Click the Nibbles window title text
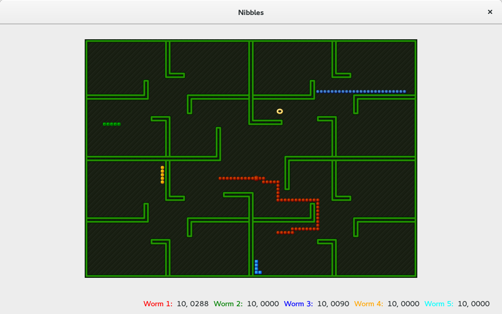Viewport: 502px width, 314px height. coord(251,12)
